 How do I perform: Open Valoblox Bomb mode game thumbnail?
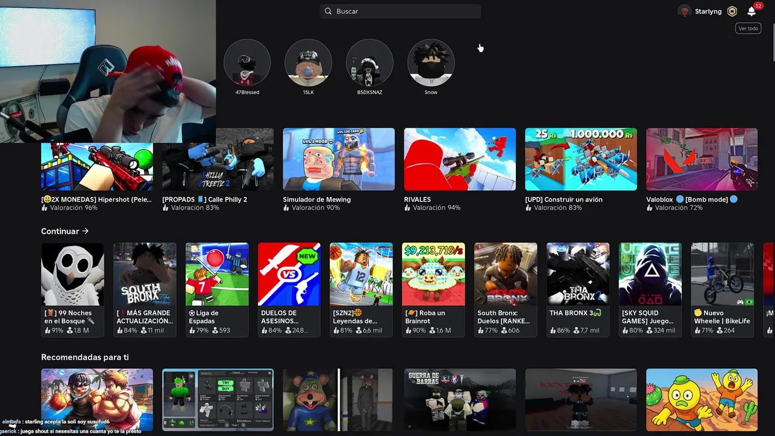[702, 159]
